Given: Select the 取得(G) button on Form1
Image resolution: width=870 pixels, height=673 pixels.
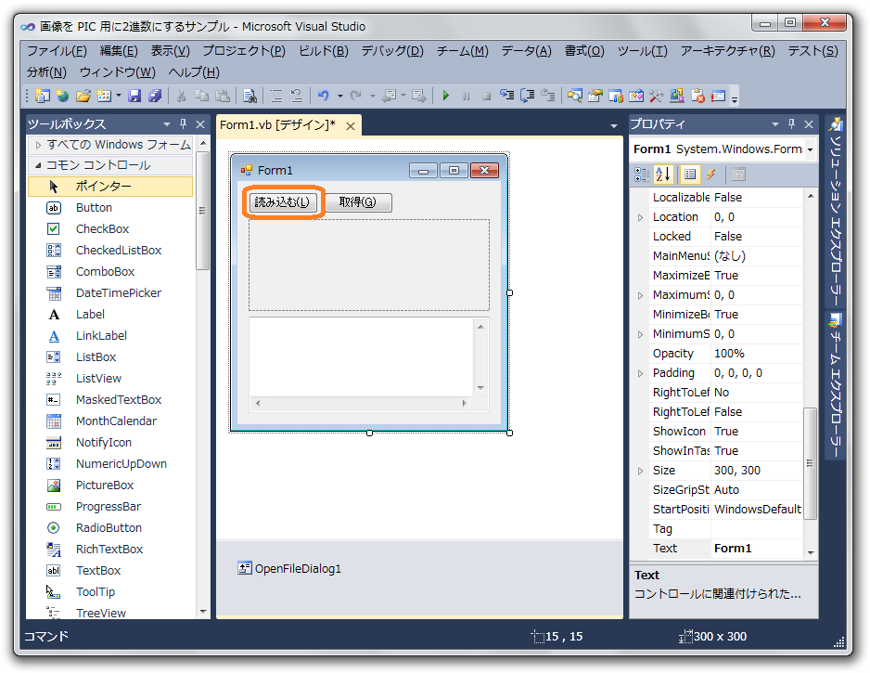Looking at the screenshot, I should click(358, 202).
